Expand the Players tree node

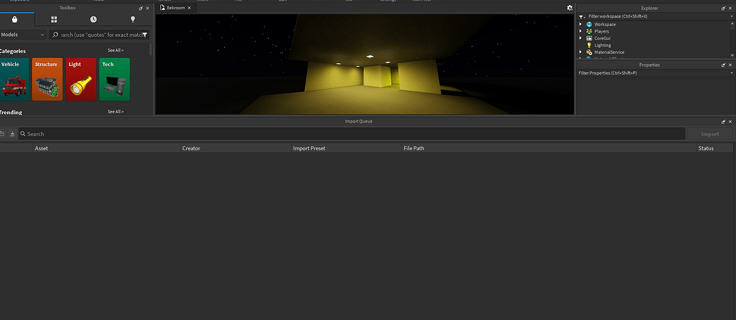coord(581,31)
